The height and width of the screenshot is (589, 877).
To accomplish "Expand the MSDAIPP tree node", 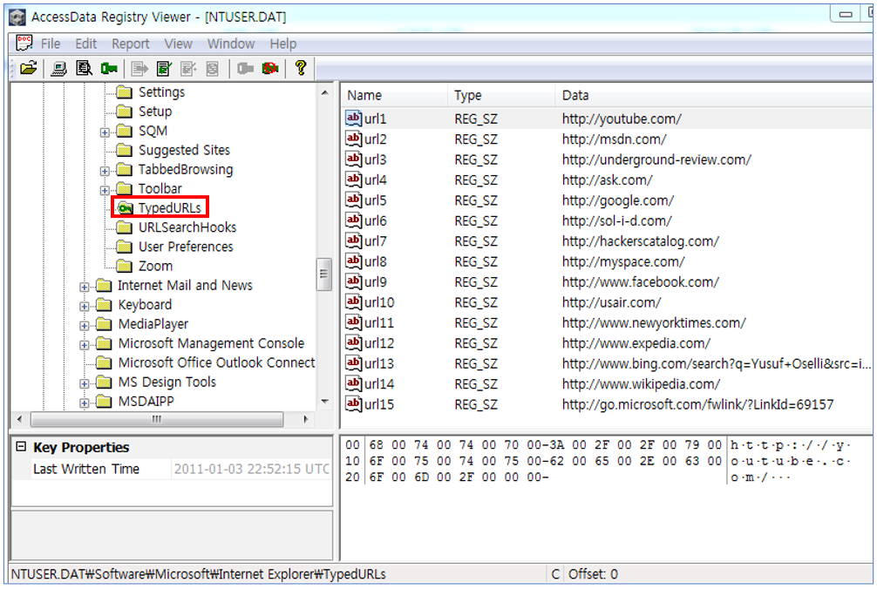I will [x=84, y=403].
